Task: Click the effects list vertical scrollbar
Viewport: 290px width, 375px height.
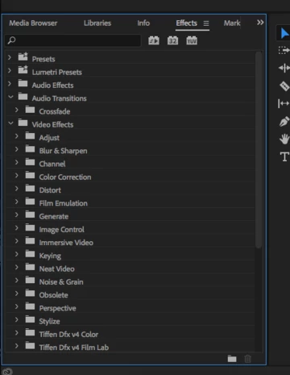Action: pyautogui.click(x=259, y=150)
